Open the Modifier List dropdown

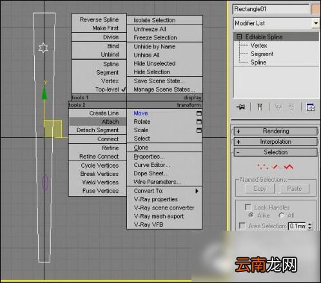[x=316, y=23]
